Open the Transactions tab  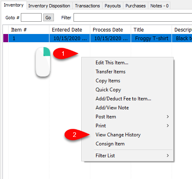tap(87, 6)
